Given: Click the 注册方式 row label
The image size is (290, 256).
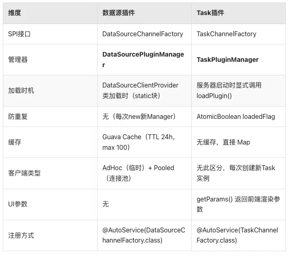Looking at the screenshot, I should 21,235.
